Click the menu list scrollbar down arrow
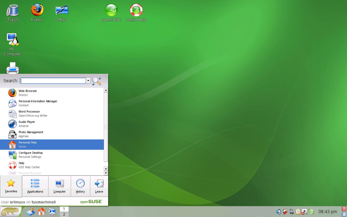Image resolution: width=347 pixels, height=217 pixels. click(106, 173)
